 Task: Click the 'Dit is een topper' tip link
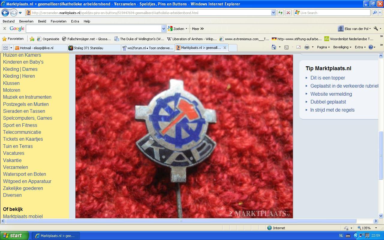click(x=328, y=78)
